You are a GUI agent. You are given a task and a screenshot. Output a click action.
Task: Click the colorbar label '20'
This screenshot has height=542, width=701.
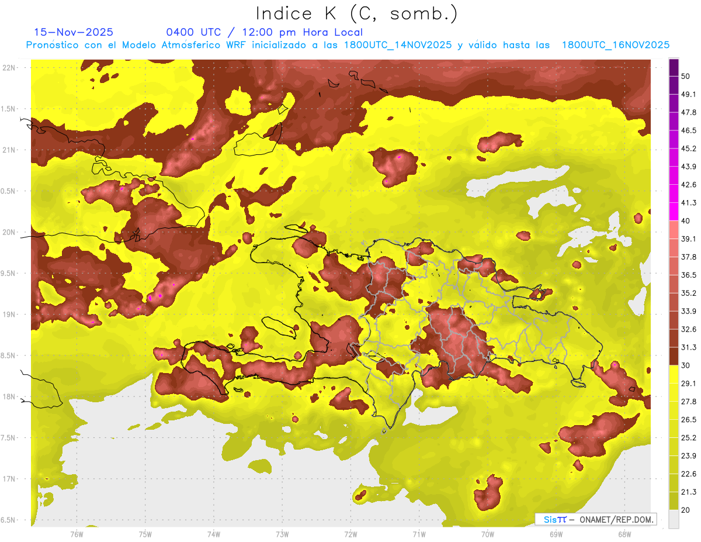pos(686,510)
